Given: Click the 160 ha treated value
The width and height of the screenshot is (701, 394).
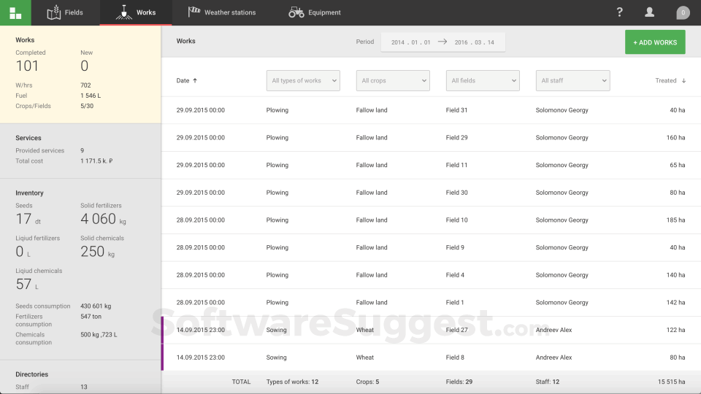Looking at the screenshot, I should click(675, 138).
